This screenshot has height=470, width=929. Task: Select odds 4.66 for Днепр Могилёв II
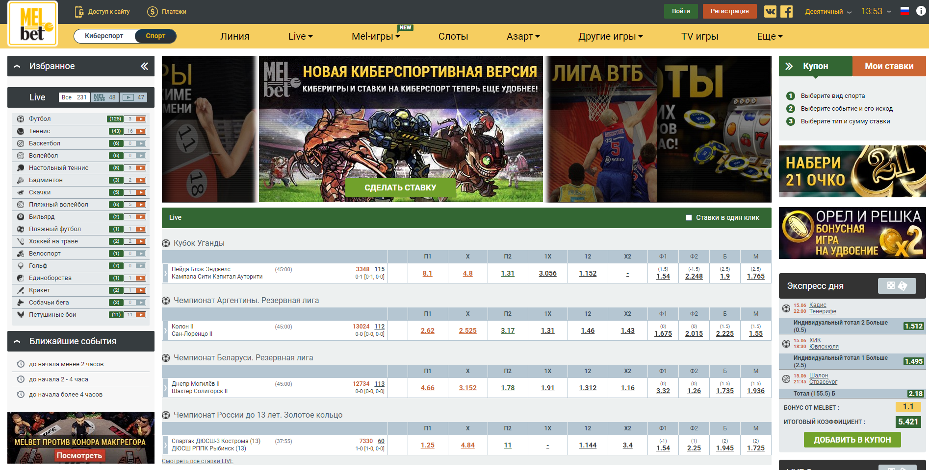pos(427,388)
